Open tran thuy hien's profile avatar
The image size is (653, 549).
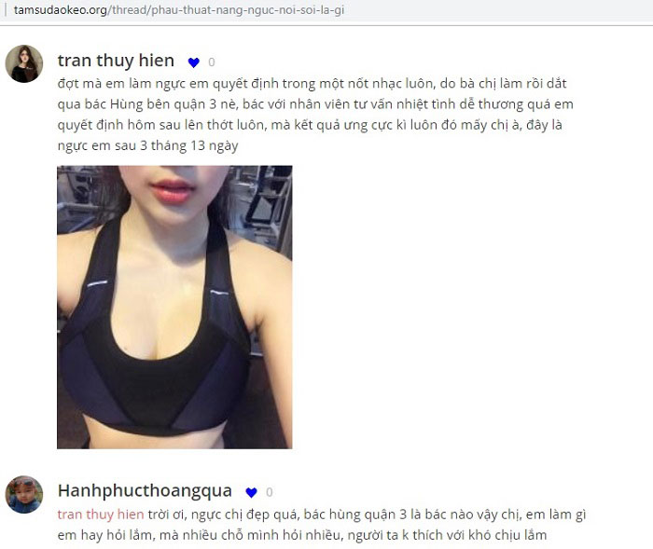(23, 63)
